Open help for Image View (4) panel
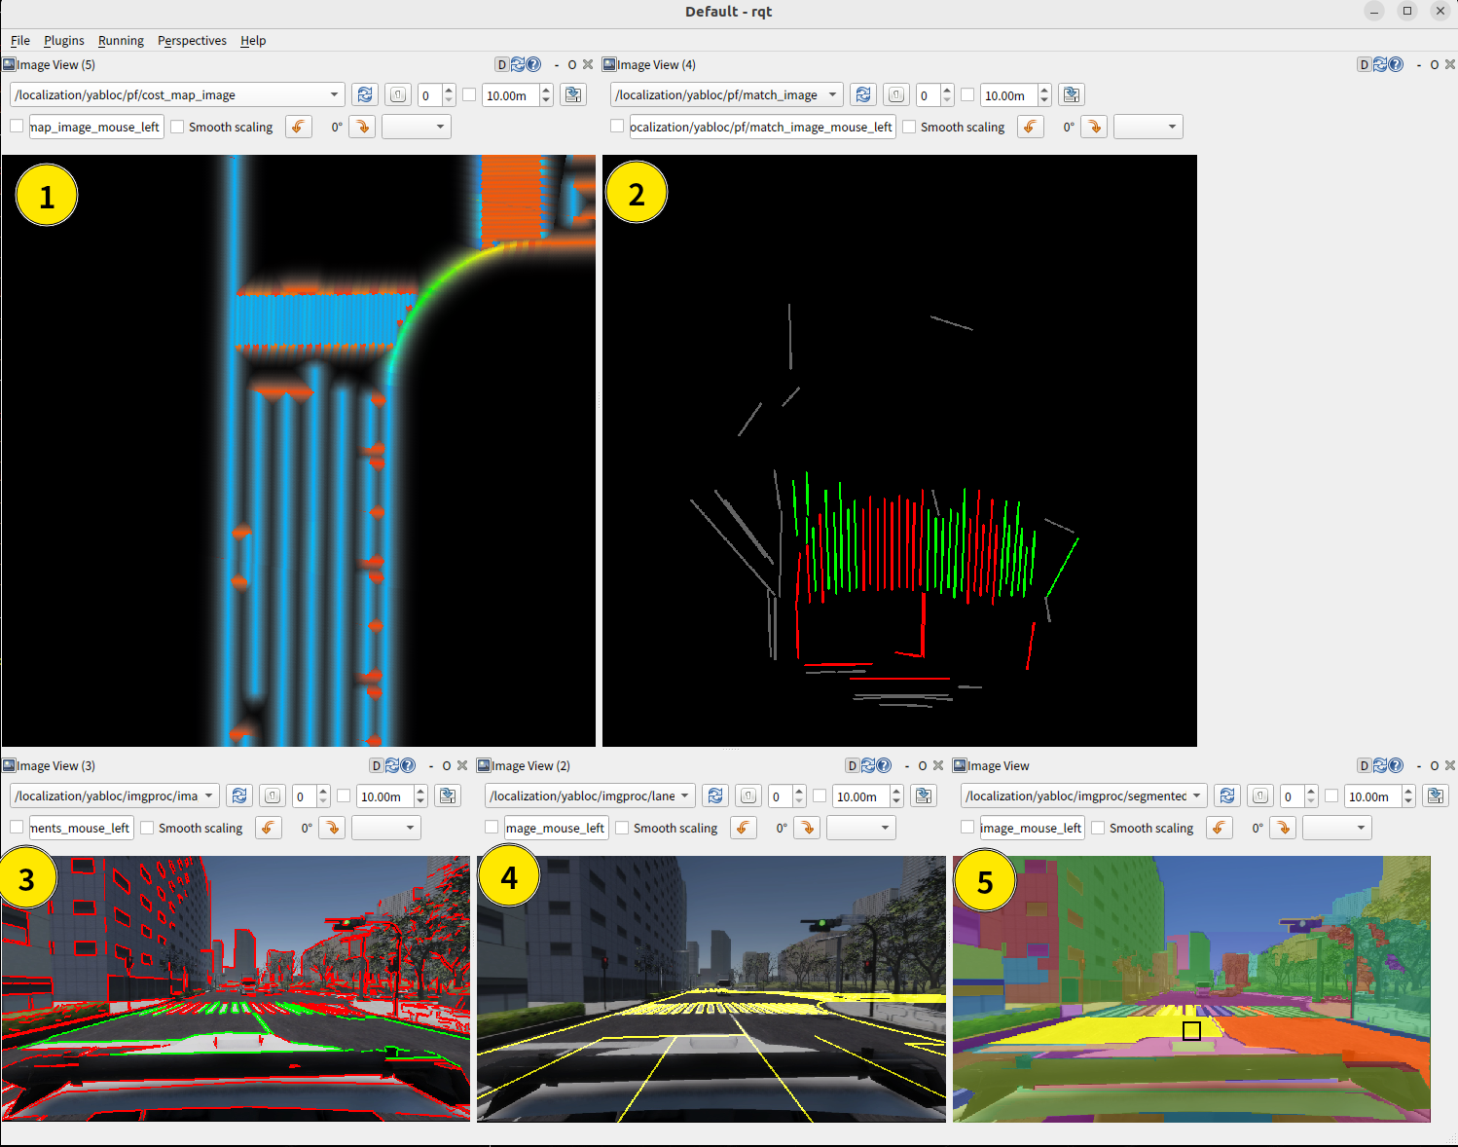The image size is (1458, 1147). point(1396,64)
